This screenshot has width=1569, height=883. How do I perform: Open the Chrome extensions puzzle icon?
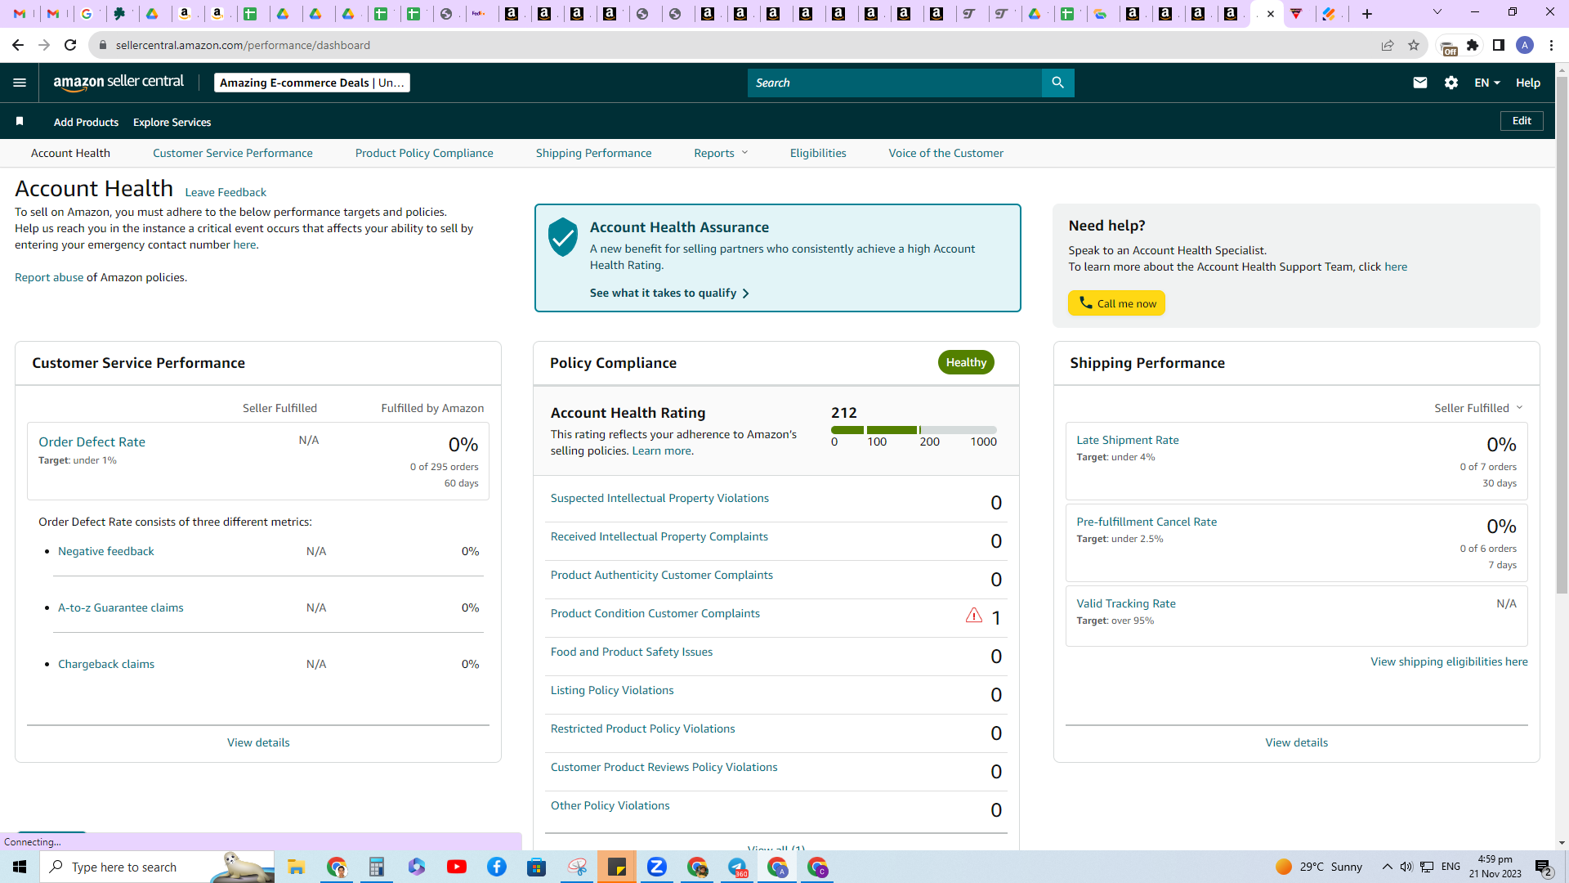1473,45
